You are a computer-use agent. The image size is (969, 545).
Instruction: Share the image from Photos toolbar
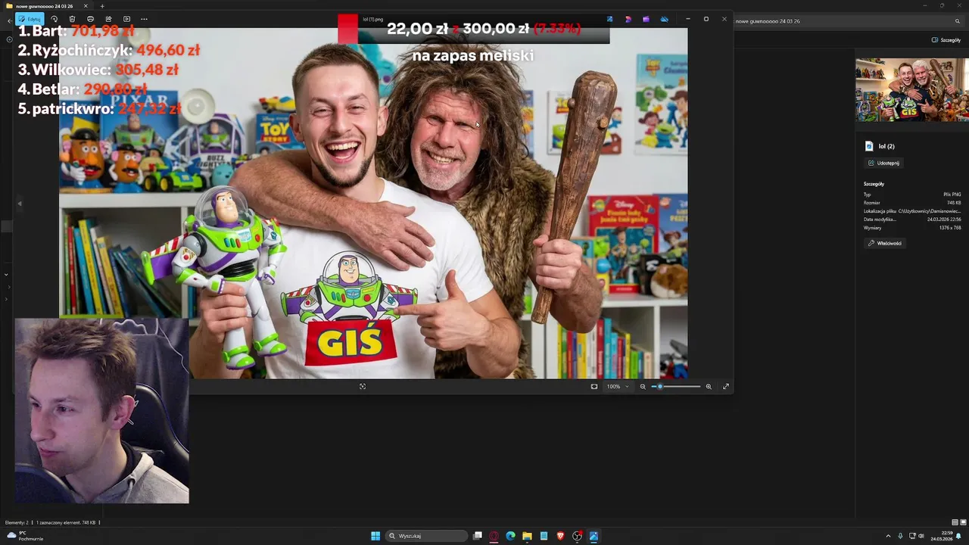108,19
